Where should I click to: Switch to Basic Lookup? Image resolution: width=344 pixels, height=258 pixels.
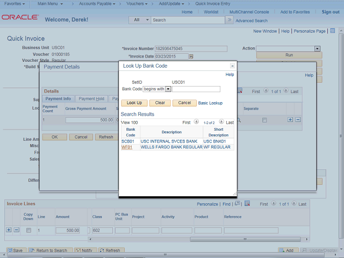pos(210,103)
